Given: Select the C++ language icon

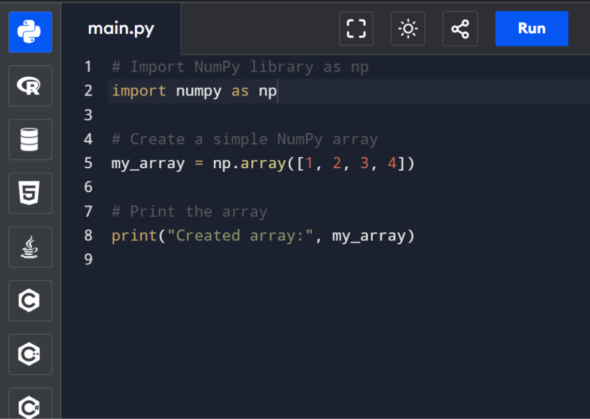Looking at the screenshot, I should click(30, 354).
